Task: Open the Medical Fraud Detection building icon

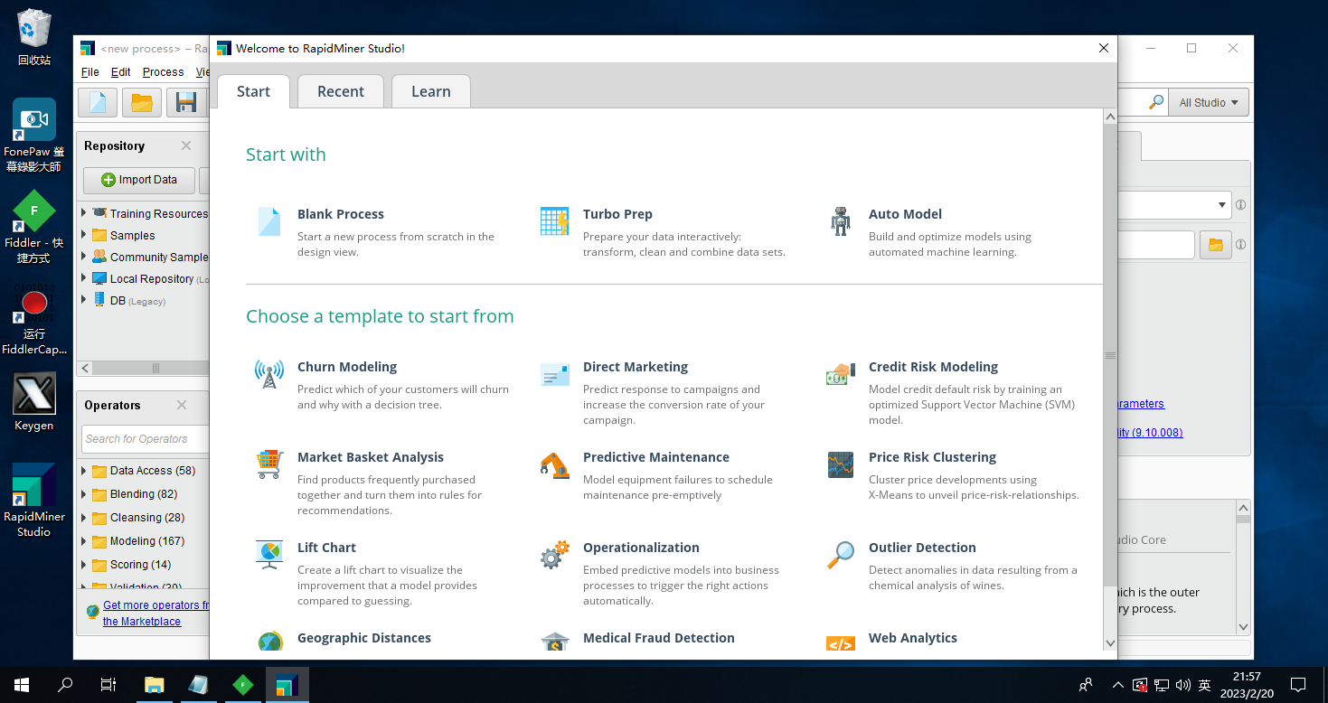Action: (x=554, y=642)
